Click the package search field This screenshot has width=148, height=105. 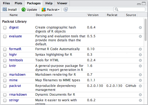pos(129,9)
